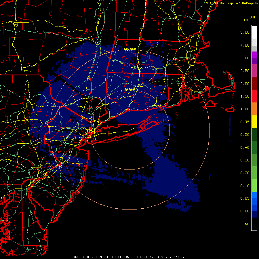Click the ND no-data legend label
This screenshot has width=259, height=259.
247,224
